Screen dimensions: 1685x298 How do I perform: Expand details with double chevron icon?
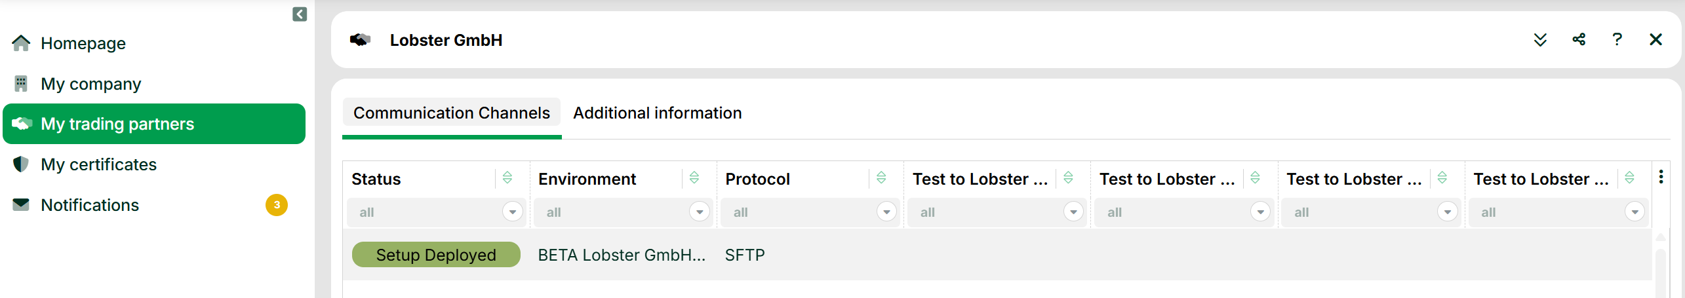[1540, 40]
